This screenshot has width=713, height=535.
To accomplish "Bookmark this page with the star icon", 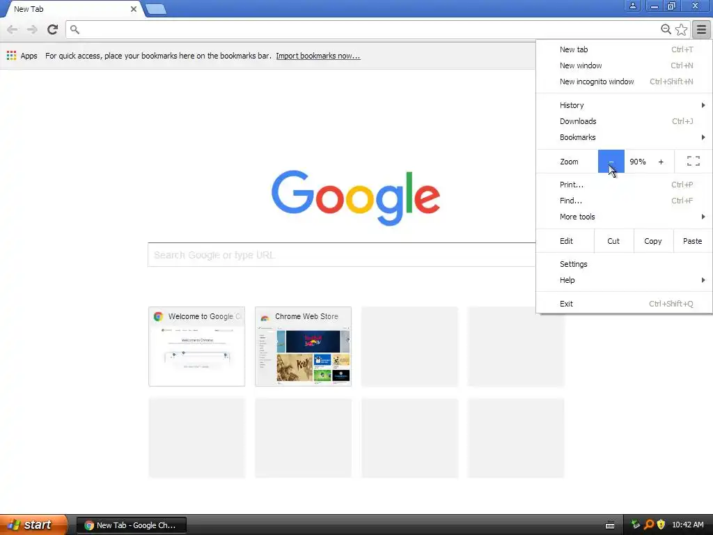I will [681, 29].
